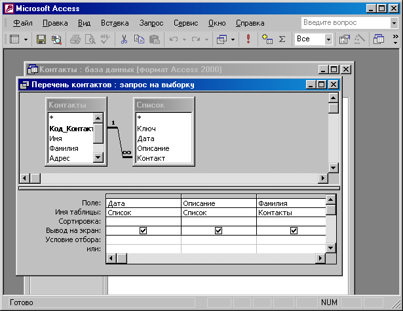Open the Undo history dropdown
Image resolution: width=403 pixels, height=311 pixels.
184,39
